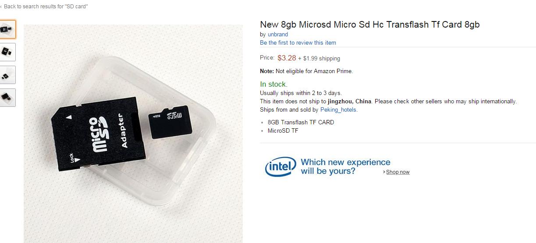Click the "8GB Transflash TF CARD" bullet
This screenshot has height=243, width=536.
click(301, 122)
